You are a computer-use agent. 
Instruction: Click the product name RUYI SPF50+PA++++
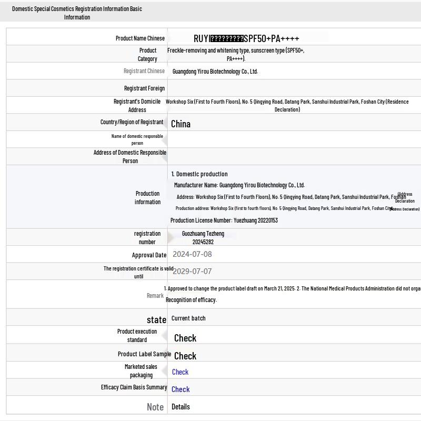(246, 38)
